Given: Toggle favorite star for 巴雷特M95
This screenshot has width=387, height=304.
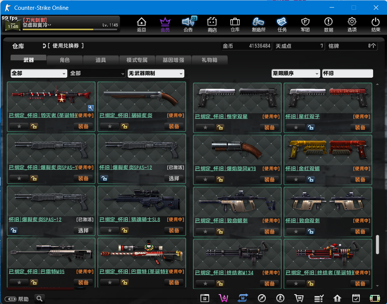Looking at the screenshot, I should 19,283.
